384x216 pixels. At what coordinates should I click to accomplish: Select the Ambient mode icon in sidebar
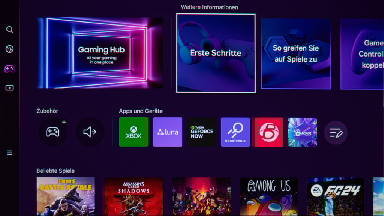(x=10, y=49)
